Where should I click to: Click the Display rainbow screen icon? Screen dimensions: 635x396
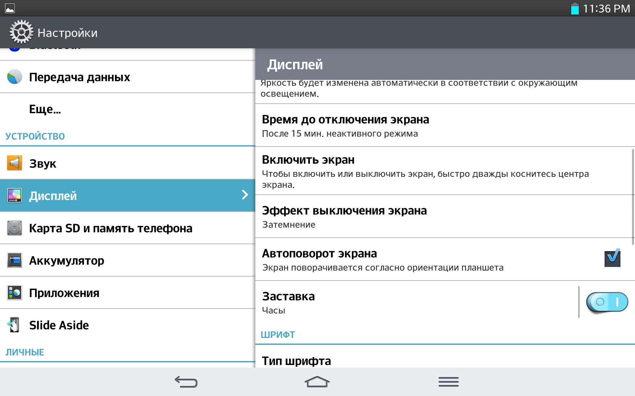pos(15,195)
